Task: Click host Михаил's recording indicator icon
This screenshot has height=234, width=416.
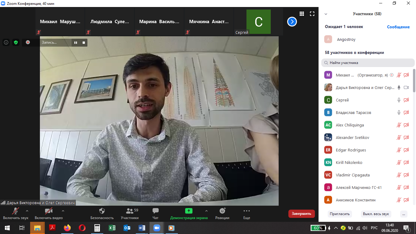Action: 392,75
